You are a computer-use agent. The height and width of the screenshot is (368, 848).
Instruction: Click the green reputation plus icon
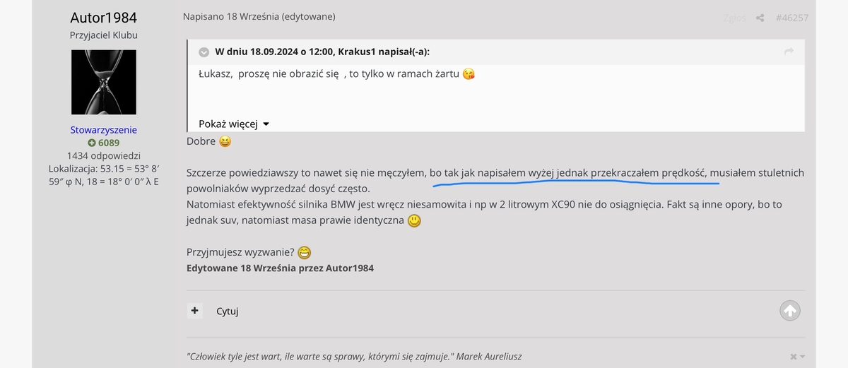(92, 143)
